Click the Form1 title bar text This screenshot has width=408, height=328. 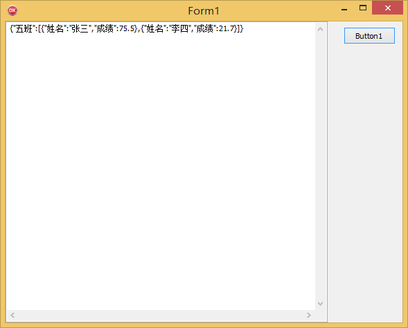click(x=204, y=11)
